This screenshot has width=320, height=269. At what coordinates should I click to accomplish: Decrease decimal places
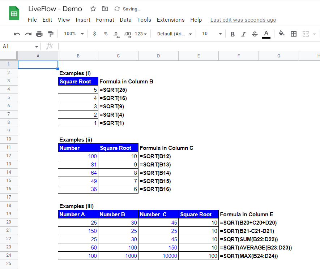116,34
